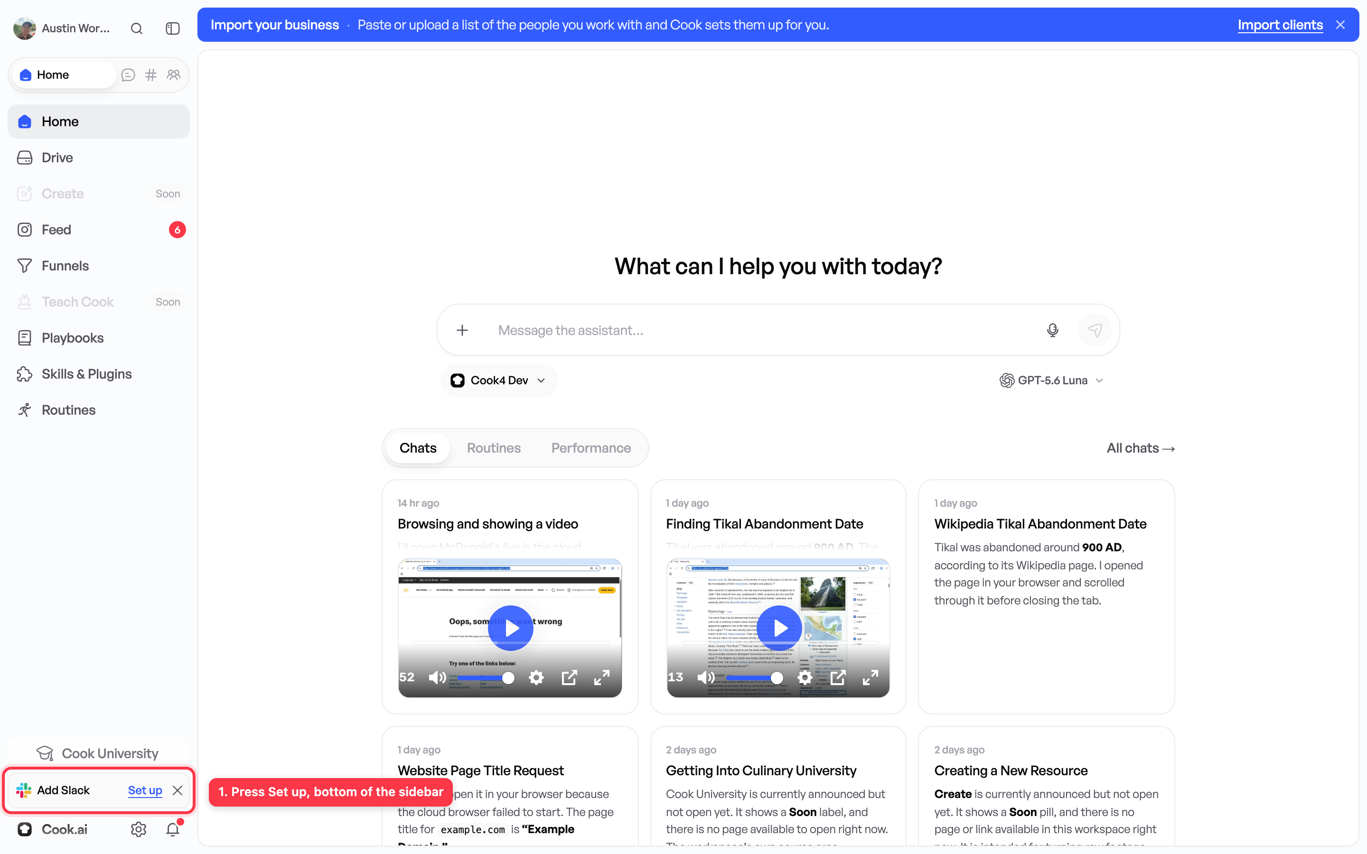Open the search icon in sidebar header
The image size is (1367, 854).
137,28
